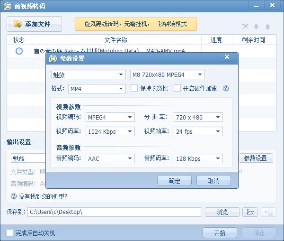Open the 魅族 dropdown in main window 输出设置

pyautogui.click(x=29, y=158)
